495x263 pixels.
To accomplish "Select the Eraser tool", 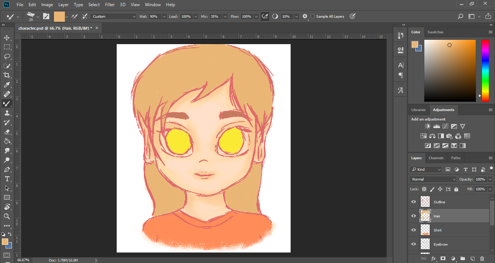I will click(x=7, y=132).
